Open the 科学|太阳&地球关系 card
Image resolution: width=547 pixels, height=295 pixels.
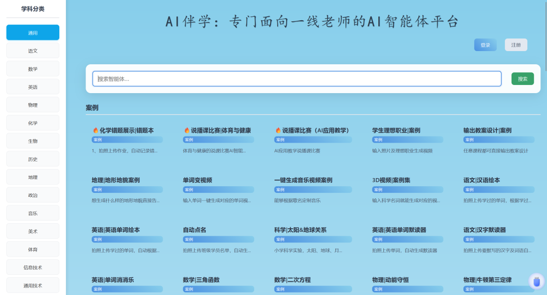pyautogui.click(x=300, y=230)
